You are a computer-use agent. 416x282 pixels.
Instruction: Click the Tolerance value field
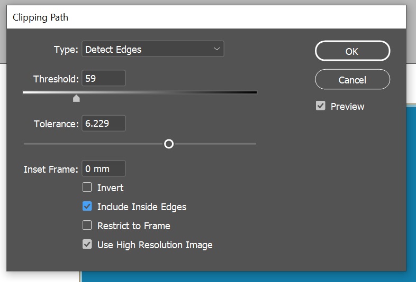click(x=104, y=124)
